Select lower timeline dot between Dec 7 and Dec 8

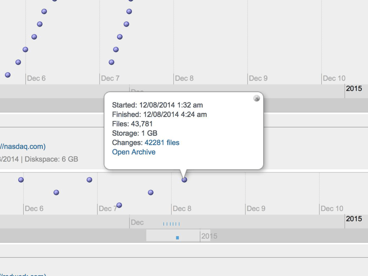click(x=151, y=193)
